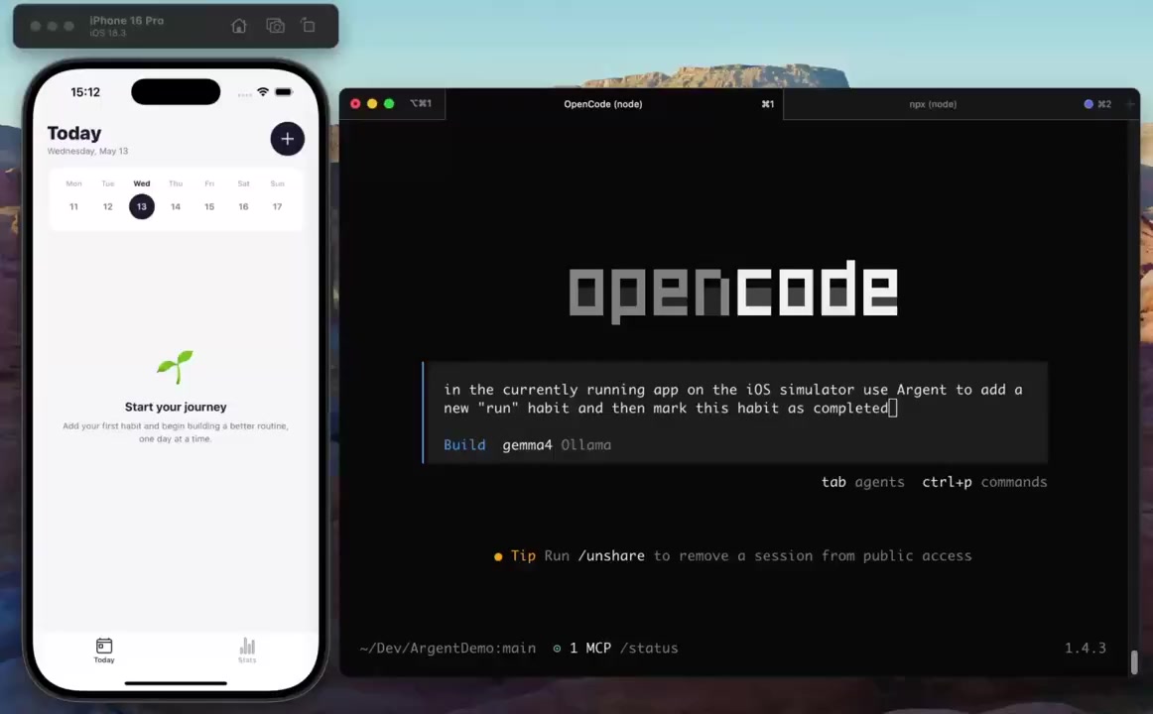1153x714 pixels.
Task: Tap the plus button to add habit
Action: [287, 139]
